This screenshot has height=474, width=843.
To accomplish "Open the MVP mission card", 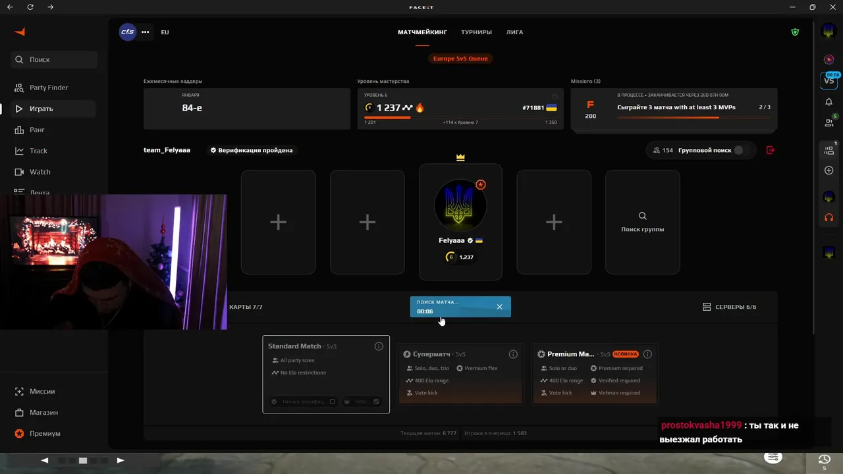I will [674, 109].
